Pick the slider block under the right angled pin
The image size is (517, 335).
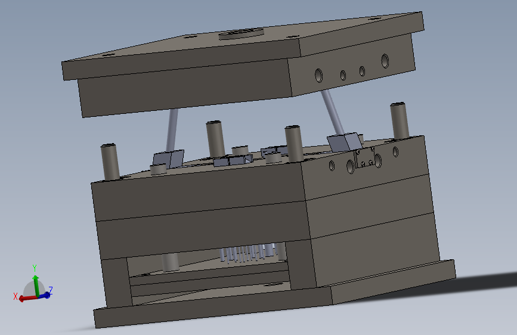[x=345, y=142]
